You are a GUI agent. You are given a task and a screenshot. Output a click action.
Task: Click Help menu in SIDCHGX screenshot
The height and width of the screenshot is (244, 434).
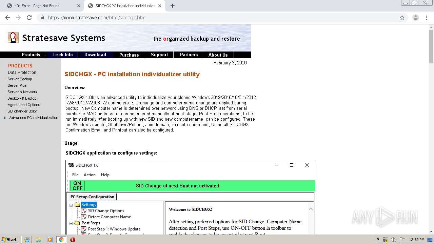pyautogui.click(x=105, y=175)
